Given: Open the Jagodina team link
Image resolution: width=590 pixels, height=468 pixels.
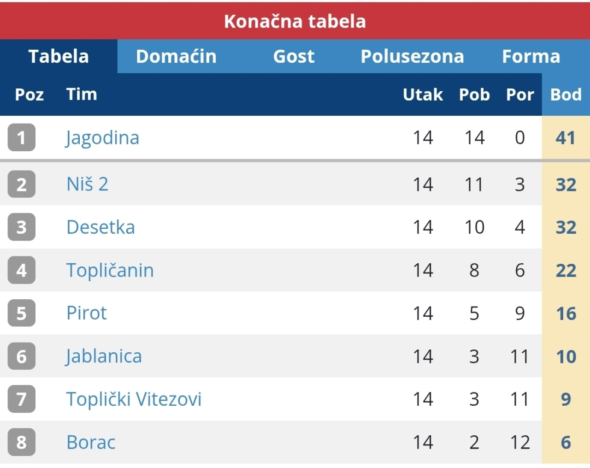Looking at the screenshot, I should click(102, 138).
